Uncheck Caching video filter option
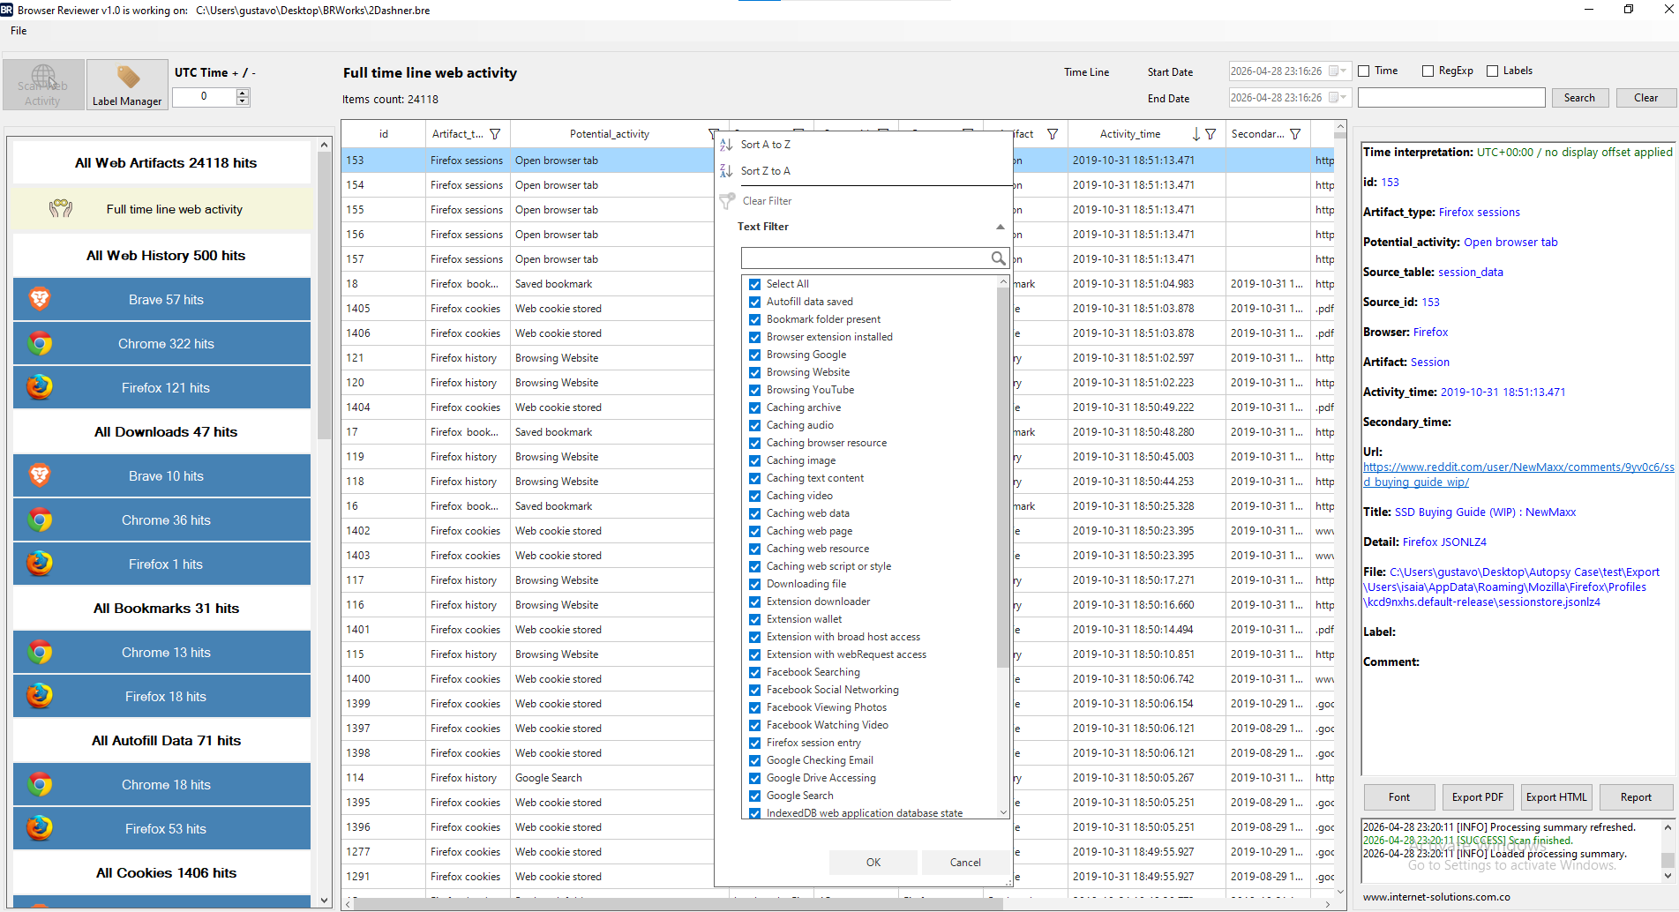Image resolution: width=1679 pixels, height=912 pixels. coord(755,496)
